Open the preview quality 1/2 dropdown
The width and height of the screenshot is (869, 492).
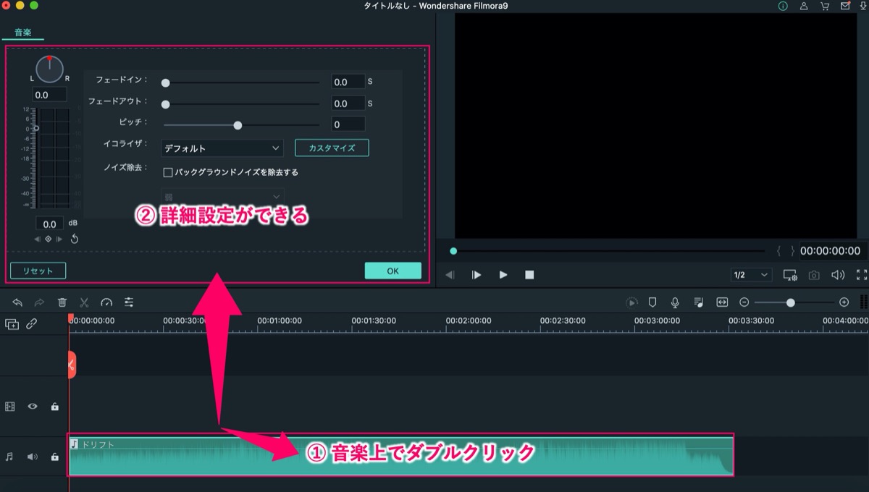tap(751, 275)
